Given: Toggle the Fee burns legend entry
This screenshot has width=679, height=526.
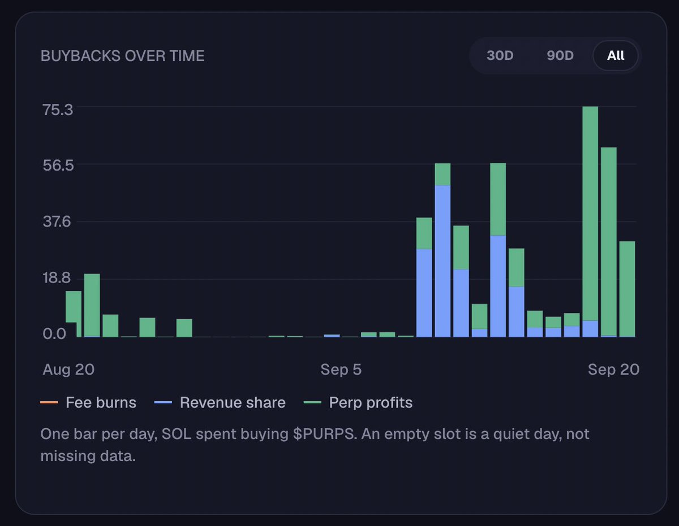Looking at the screenshot, I should click(88, 403).
